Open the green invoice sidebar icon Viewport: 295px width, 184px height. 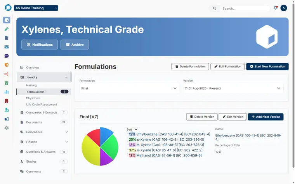coord(7,83)
